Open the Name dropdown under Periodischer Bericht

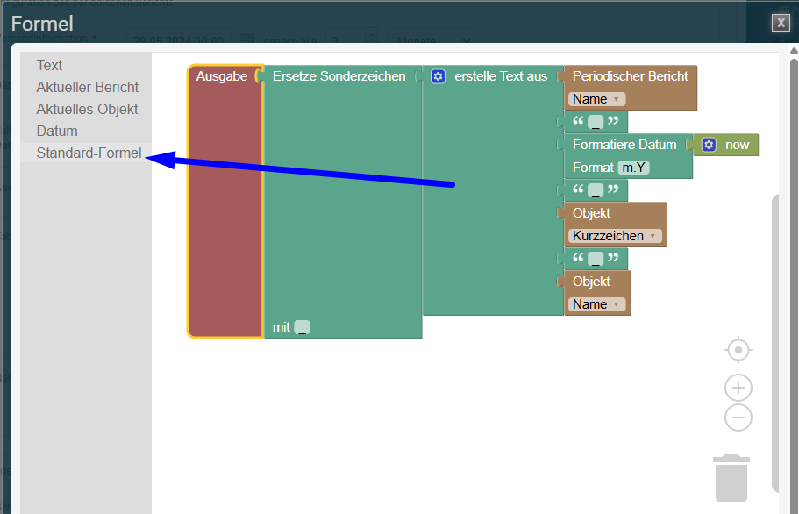(596, 99)
